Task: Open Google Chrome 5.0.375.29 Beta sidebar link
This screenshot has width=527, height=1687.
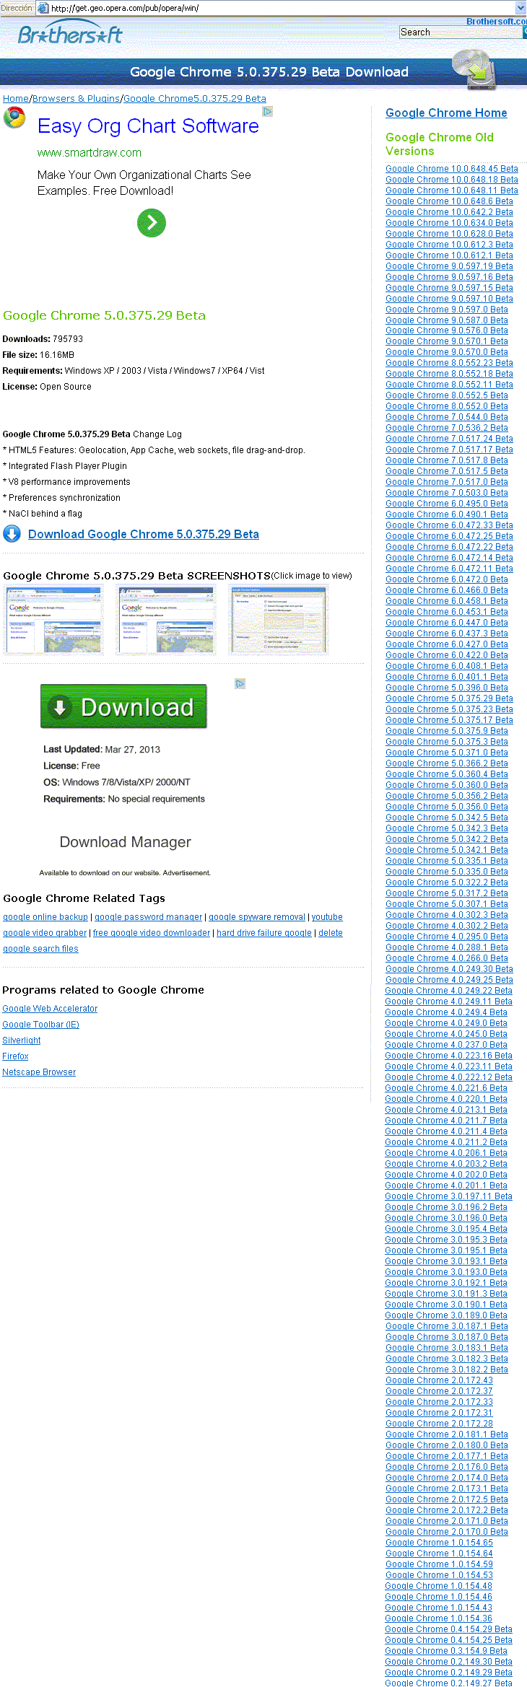Action: pyautogui.click(x=449, y=698)
